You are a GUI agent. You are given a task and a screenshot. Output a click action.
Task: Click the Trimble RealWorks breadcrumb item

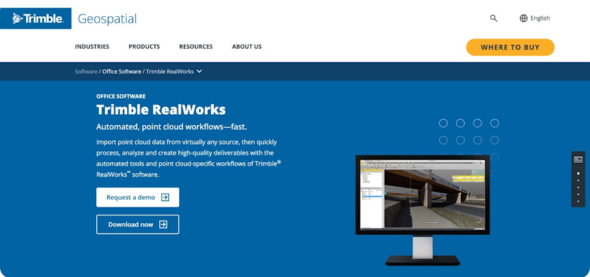170,71
